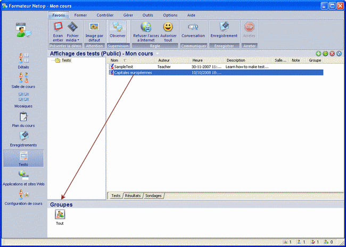Select the Salle de cours view
Image resolution: width=346 pixels, height=247 pixels.
[23, 80]
